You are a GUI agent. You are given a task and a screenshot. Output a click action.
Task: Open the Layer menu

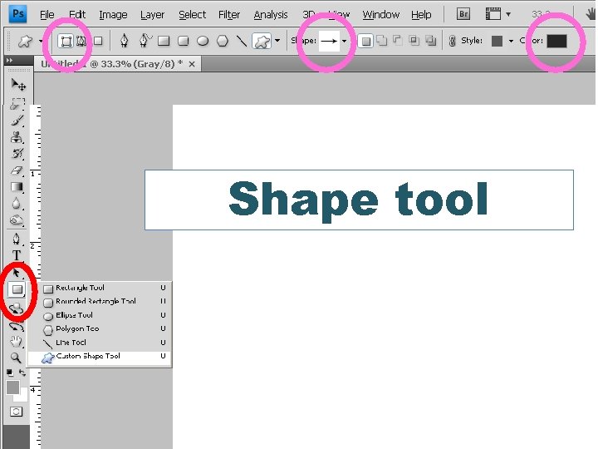point(152,14)
